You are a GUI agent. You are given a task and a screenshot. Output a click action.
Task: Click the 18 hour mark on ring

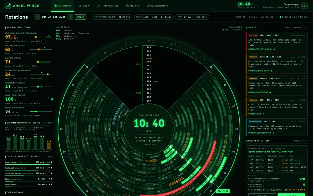(73, 173)
